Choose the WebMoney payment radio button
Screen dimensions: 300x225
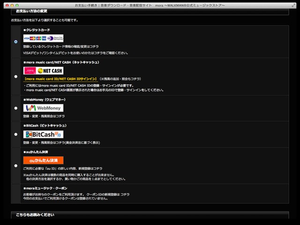16,108
